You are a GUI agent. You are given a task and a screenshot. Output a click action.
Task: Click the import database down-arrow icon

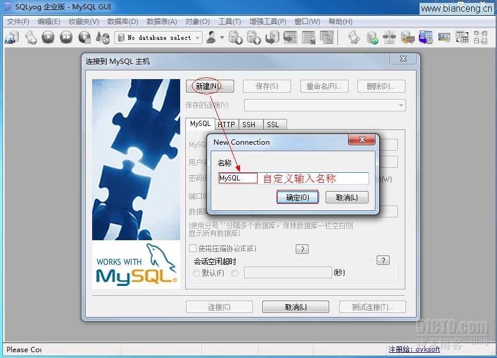click(x=236, y=37)
